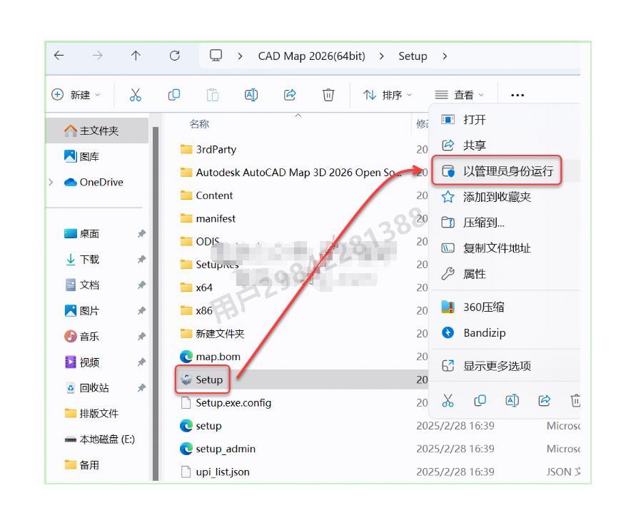Click the Rename icon in toolbar

tap(251, 95)
